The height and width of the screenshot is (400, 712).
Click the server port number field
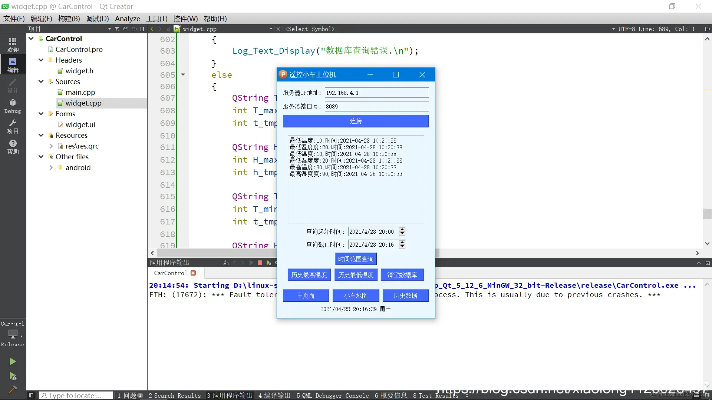click(376, 107)
